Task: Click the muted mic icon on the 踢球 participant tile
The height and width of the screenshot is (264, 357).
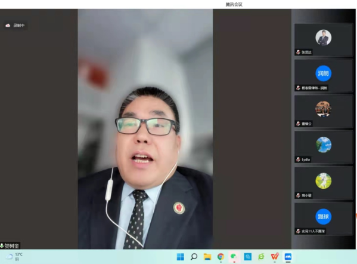Action: coord(298,231)
